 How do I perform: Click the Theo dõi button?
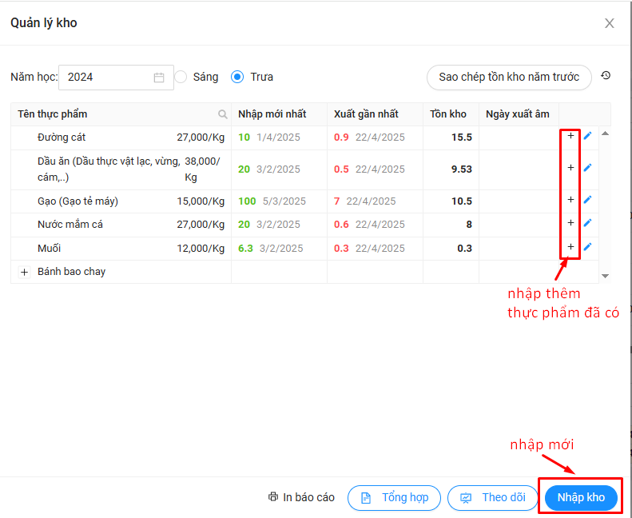[x=492, y=497]
